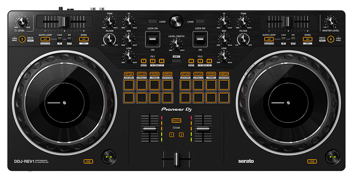Flip the FX2 LOCK ON lever
Screen dimensions: 351x178
point(200,39)
